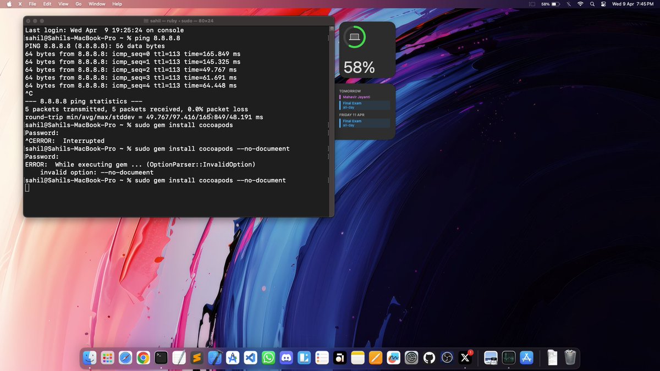Open Freeform from the Dock
The width and height of the screenshot is (660, 371).
coord(393,358)
